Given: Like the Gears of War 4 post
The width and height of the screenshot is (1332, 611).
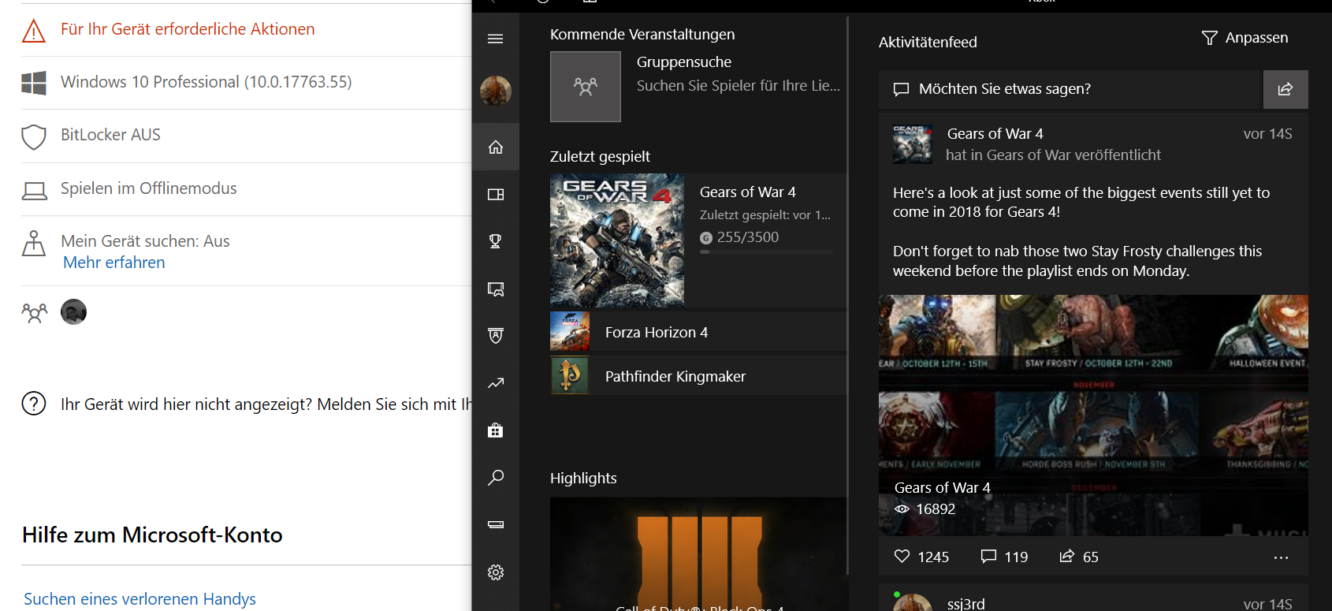Looking at the screenshot, I should [x=902, y=557].
